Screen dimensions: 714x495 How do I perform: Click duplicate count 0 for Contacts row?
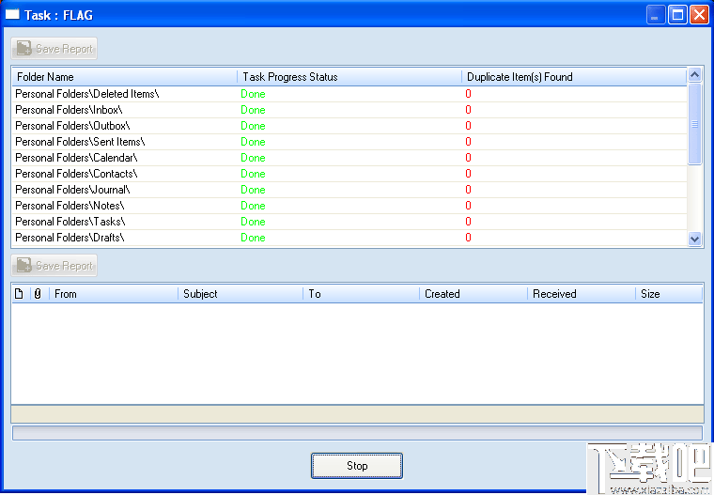pyautogui.click(x=468, y=174)
